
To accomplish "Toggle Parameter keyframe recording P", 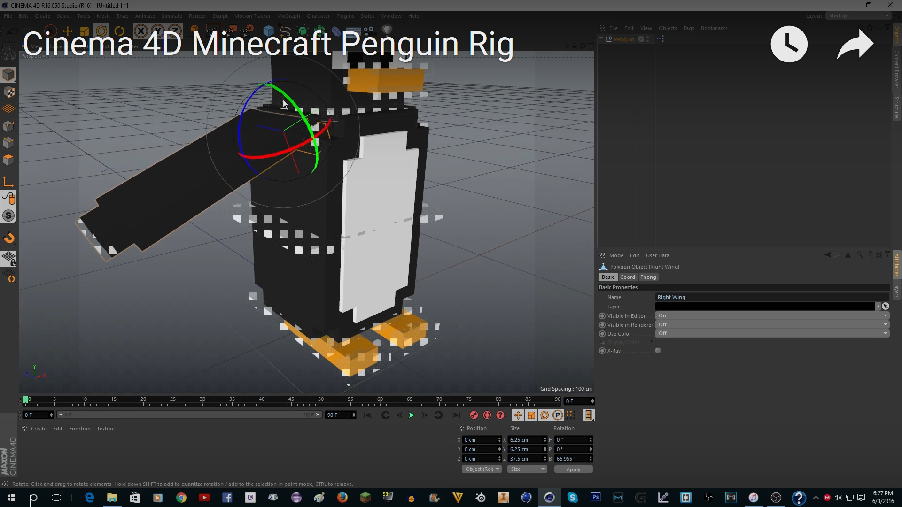I will [x=557, y=415].
